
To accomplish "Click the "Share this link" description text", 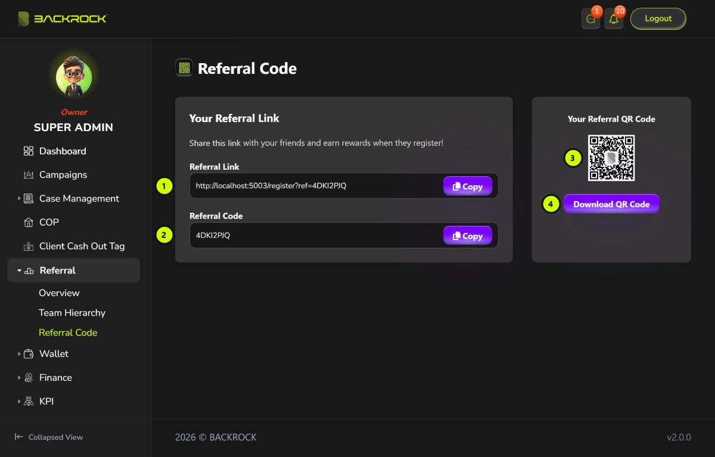I will point(316,143).
